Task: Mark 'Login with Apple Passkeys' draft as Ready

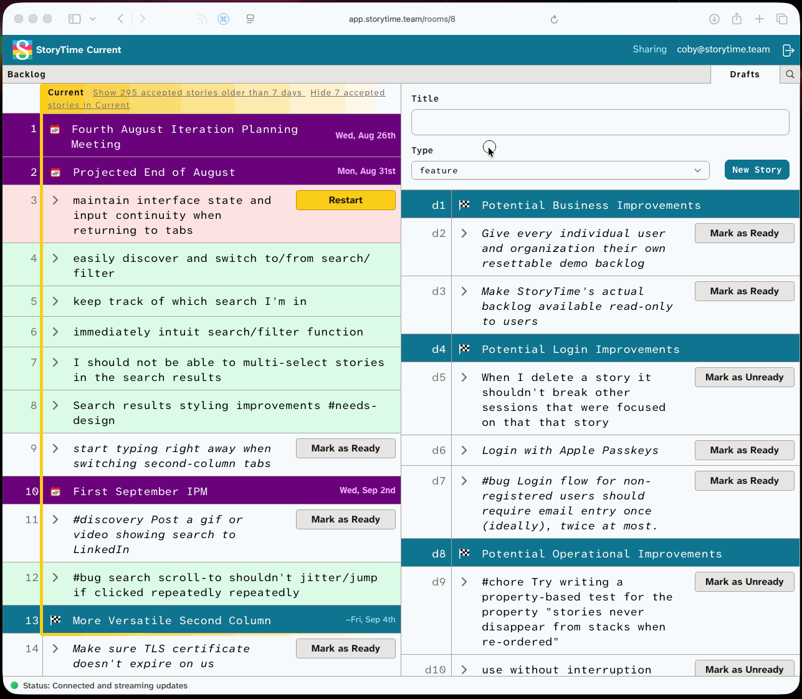Action: [745, 450]
